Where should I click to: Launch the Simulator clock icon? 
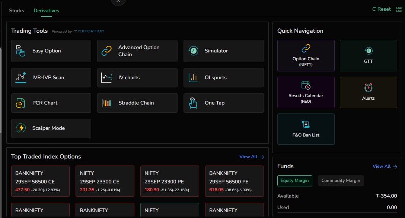(193, 51)
